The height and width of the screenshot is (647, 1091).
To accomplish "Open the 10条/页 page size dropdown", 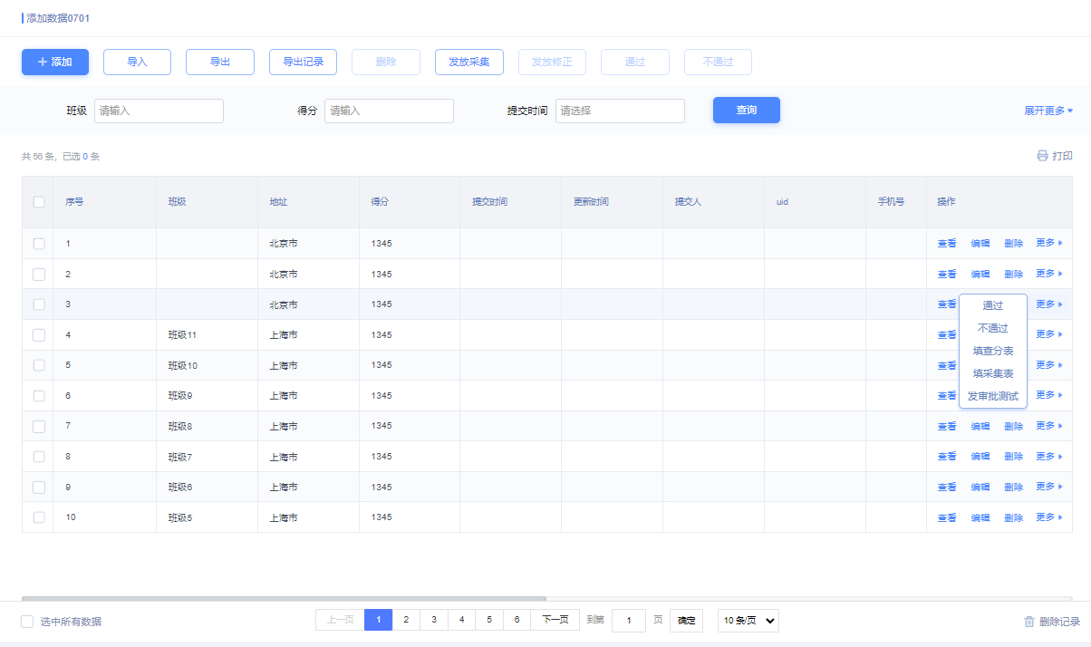I will [748, 621].
